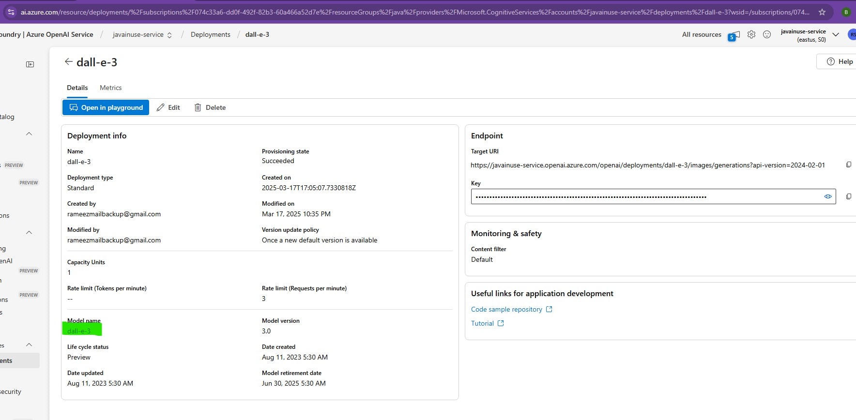Collapse the left navigation panel icon
The width and height of the screenshot is (856, 420).
coord(30,64)
